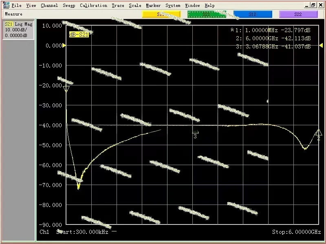Open the Calibration menu
This screenshot has width=326, height=244.
pos(94,6)
